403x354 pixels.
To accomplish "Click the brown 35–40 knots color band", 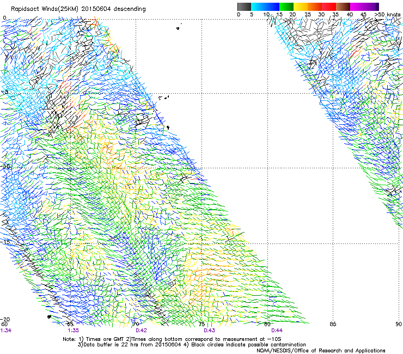I will tap(343, 7).
